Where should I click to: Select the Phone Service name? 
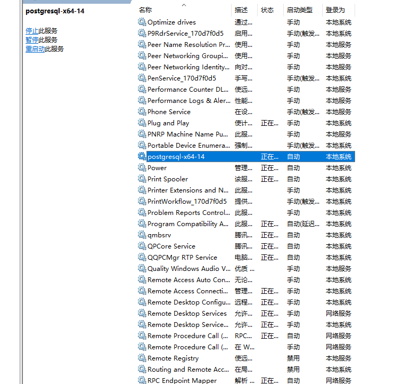(x=169, y=112)
